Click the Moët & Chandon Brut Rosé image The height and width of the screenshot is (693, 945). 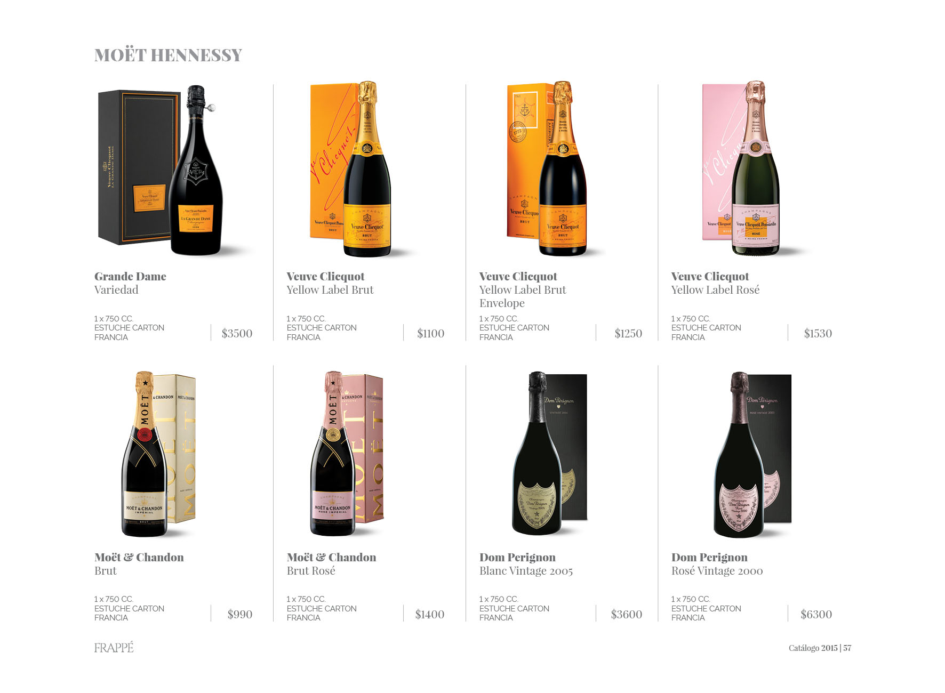[347, 454]
